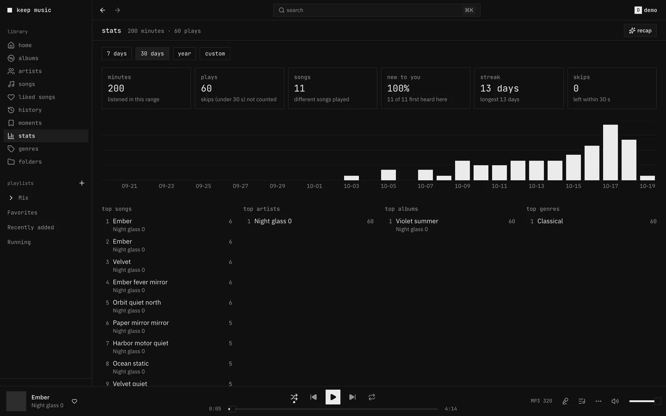Select the custom range

[x=215, y=54]
